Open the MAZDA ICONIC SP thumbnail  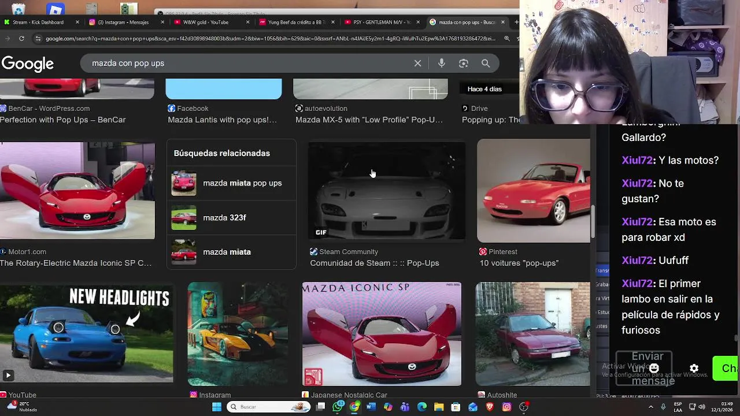click(x=382, y=334)
